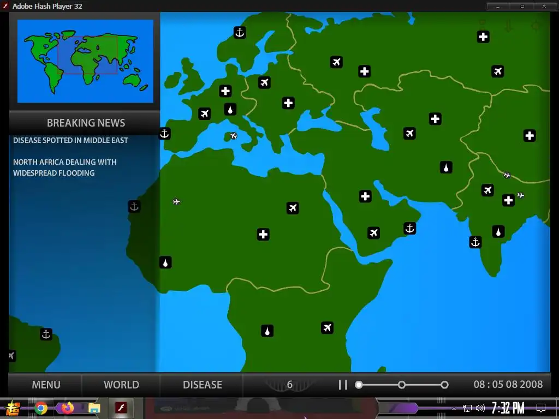Screen dimensions: 559x419
Task: Select the Middle East hospital icon
Action: pos(365,196)
